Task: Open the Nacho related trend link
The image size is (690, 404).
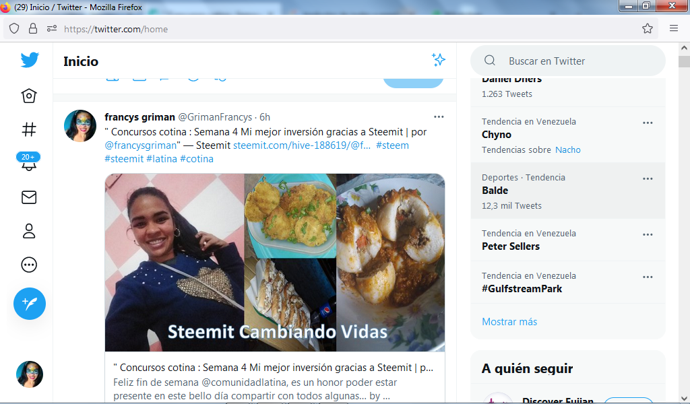Action: (x=567, y=150)
